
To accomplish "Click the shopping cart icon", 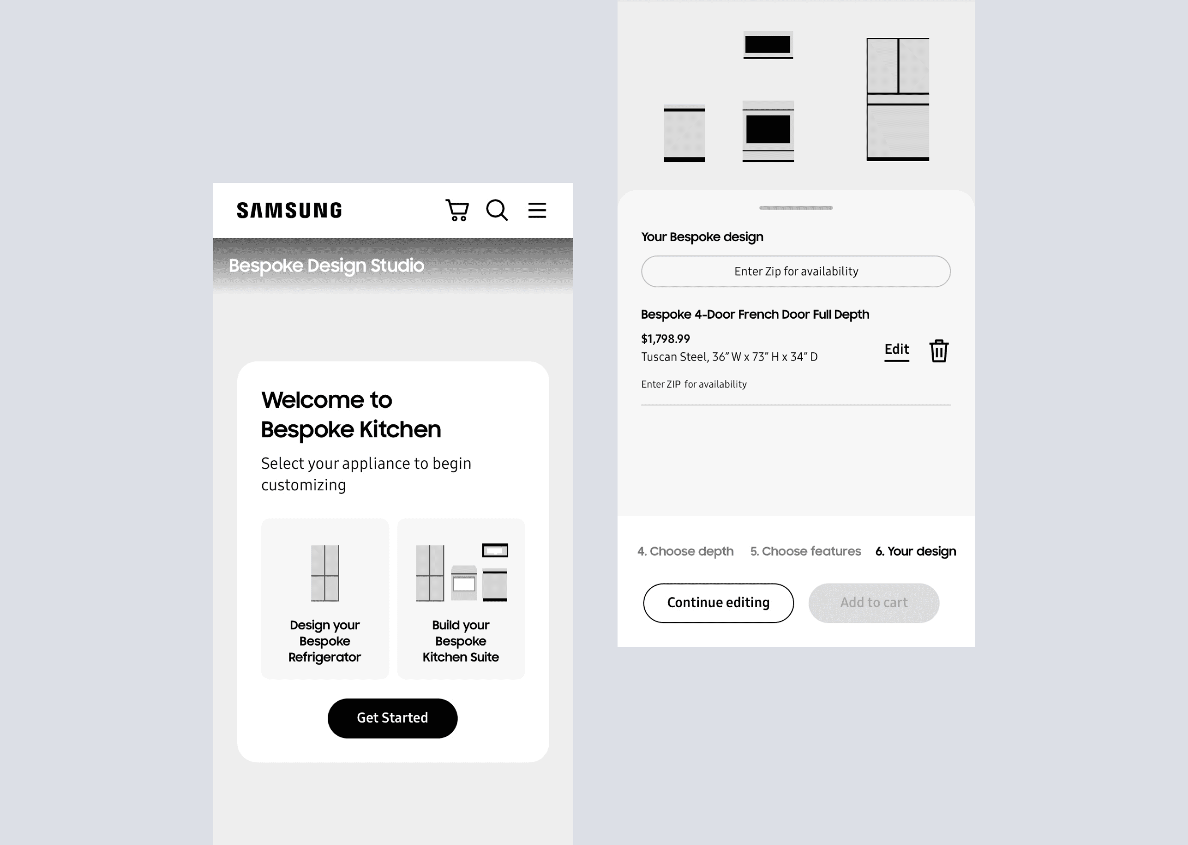I will [x=456, y=210].
